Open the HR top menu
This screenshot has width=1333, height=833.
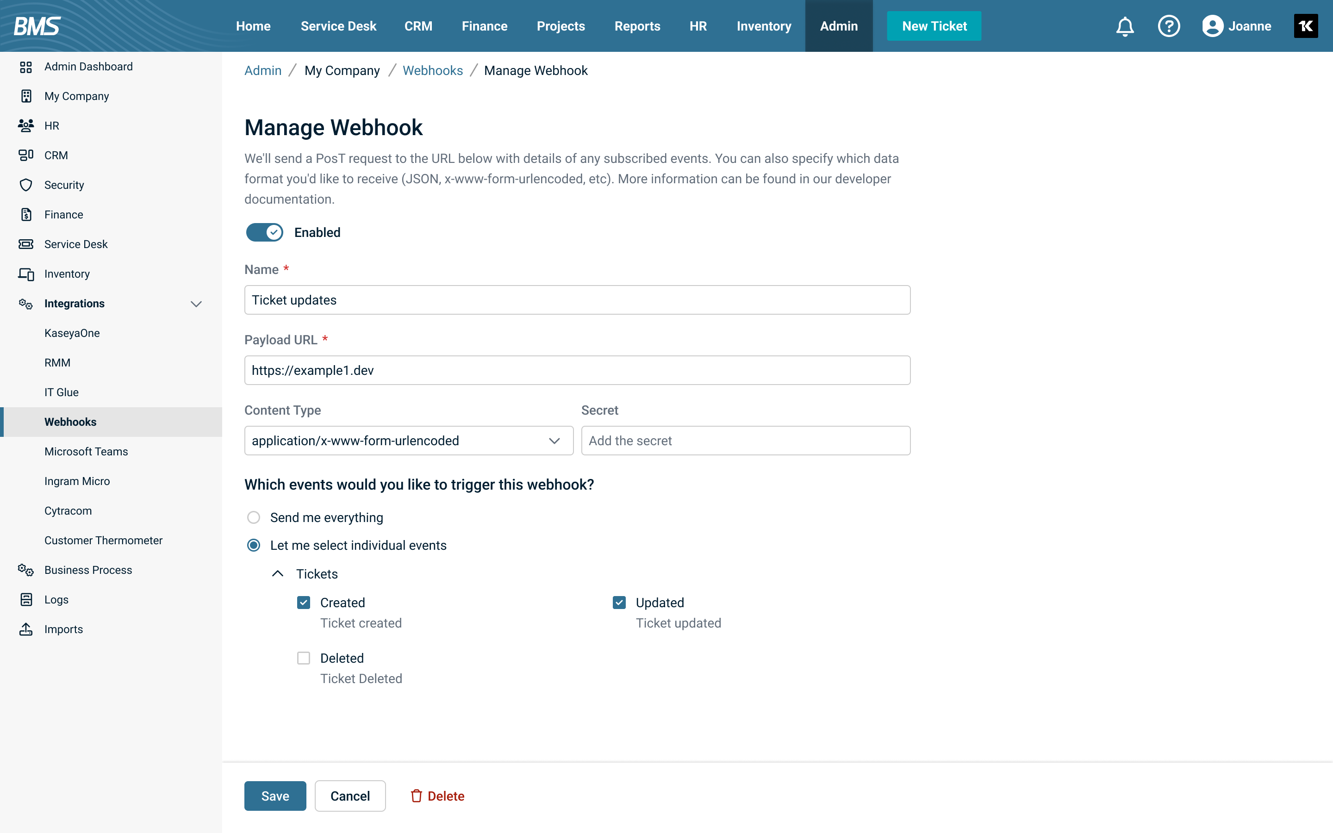pyautogui.click(x=698, y=26)
